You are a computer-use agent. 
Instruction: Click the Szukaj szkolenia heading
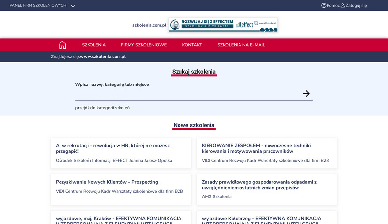194,72
